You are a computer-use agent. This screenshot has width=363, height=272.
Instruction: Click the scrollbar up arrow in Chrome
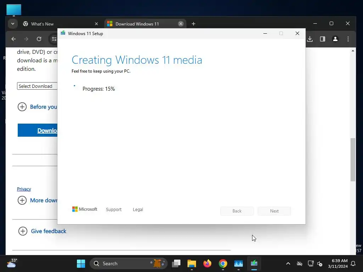tap(353, 51)
